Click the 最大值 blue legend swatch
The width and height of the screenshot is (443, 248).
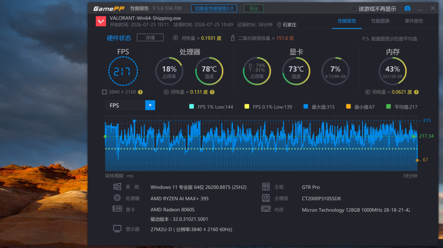305,106
